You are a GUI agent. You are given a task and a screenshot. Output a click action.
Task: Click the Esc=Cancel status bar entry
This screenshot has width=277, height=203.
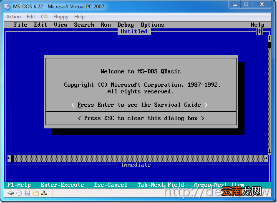[111, 185]
